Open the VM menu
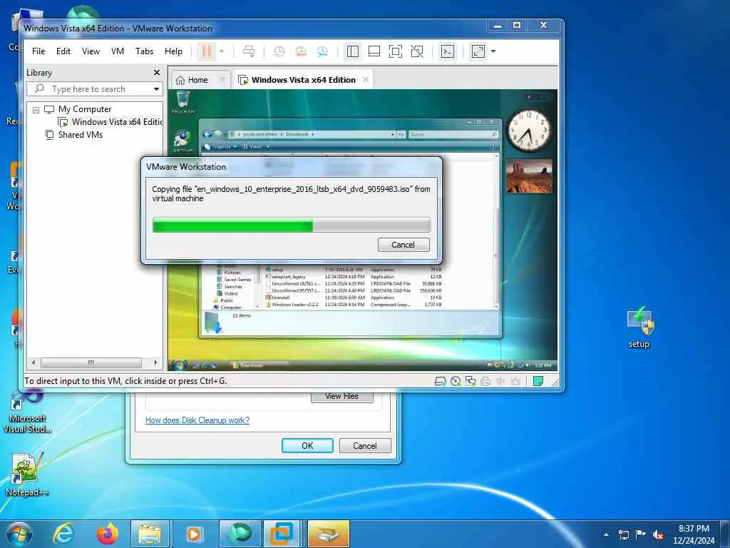The height and width of the screenshot is (548, 730). click(118, 51)
